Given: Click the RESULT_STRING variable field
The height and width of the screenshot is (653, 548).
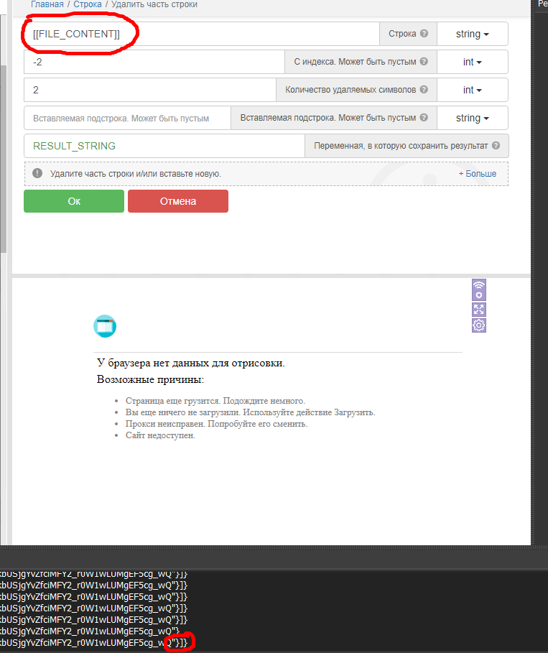Looking at the screenshot, I should point(164,146).
